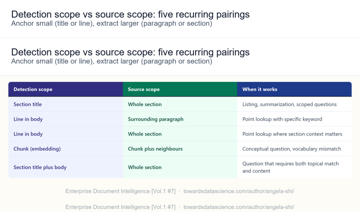This screenshot has width=360, height=212.
Task: Click the first slide title heading
Action: 130,14
